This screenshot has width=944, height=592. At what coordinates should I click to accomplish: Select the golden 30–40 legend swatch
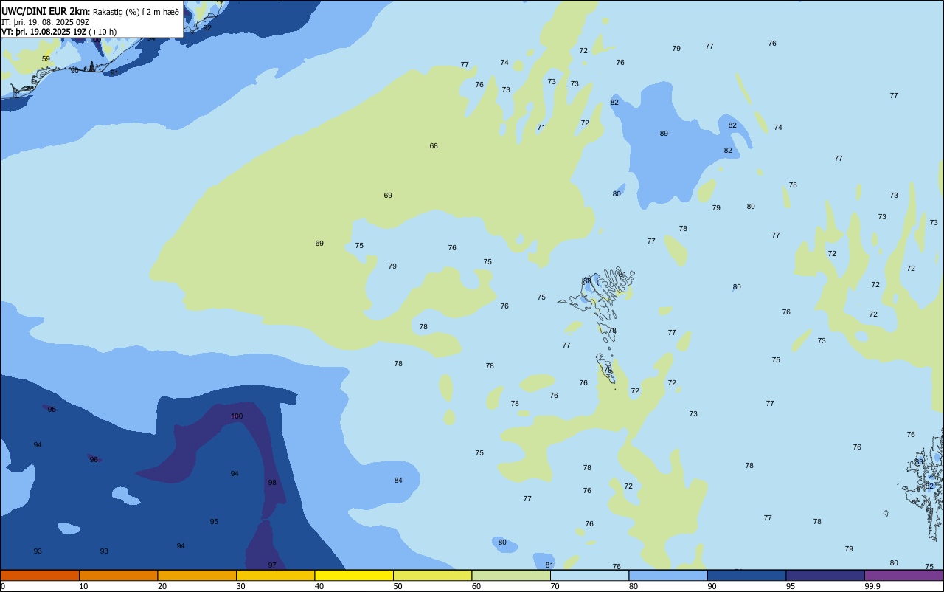275,575
